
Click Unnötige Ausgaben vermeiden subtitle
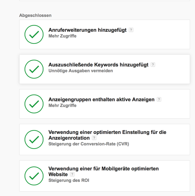click(x=81, y=71)
